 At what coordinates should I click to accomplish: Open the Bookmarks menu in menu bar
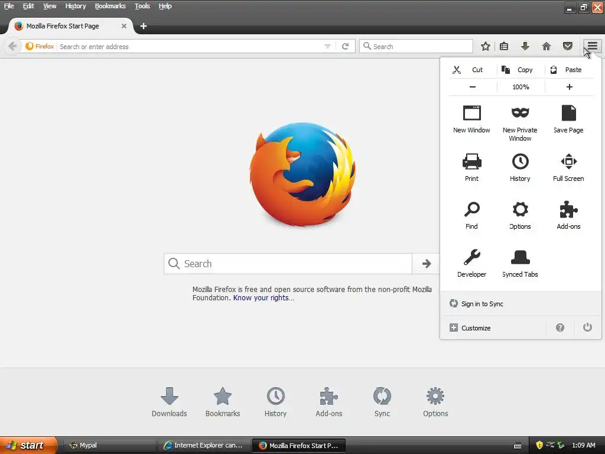point(110,6)
